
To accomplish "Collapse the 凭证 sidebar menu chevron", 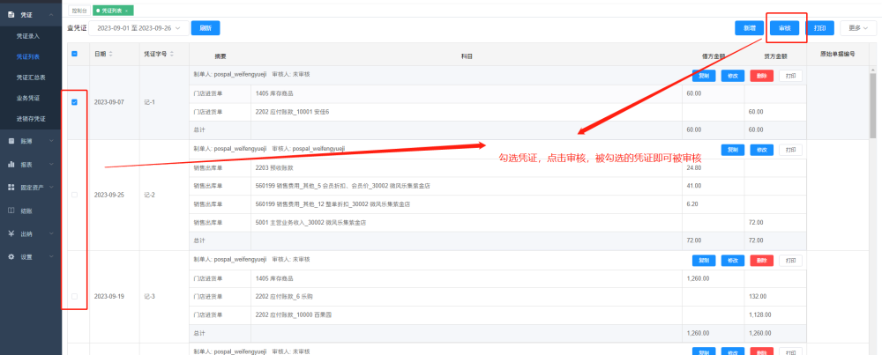I will pyautogui.click(x=51, y=15).
